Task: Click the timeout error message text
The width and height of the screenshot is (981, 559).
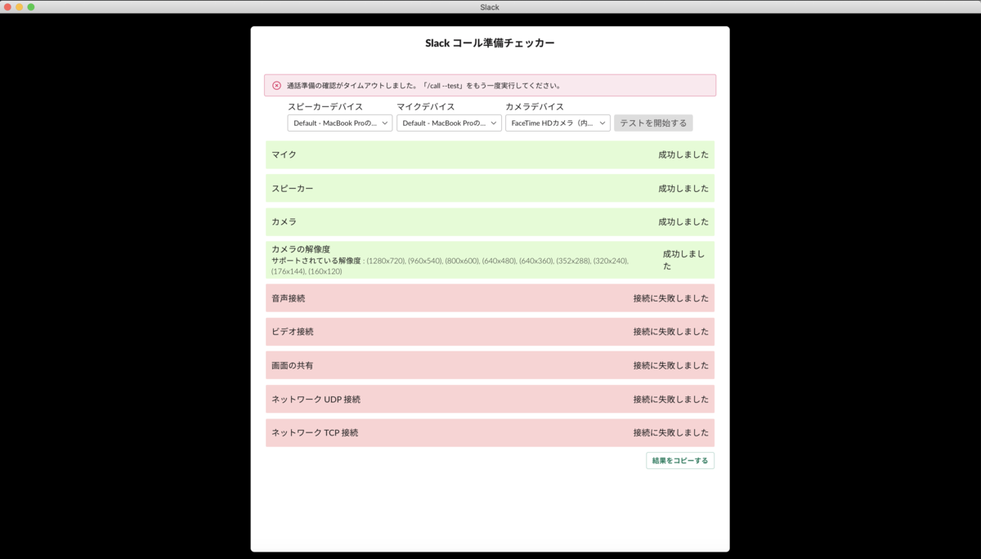Action: [x=423, y=85]
